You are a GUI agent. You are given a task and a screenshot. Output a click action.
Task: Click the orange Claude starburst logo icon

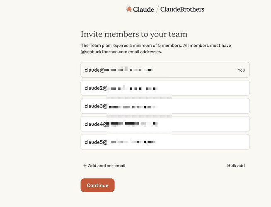point(129,9)
